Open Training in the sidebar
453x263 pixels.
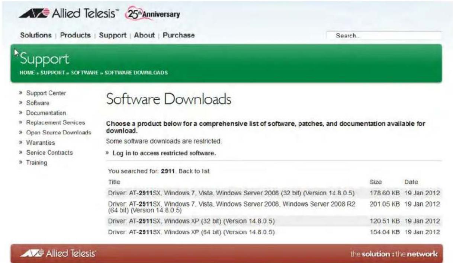(36, 163)
